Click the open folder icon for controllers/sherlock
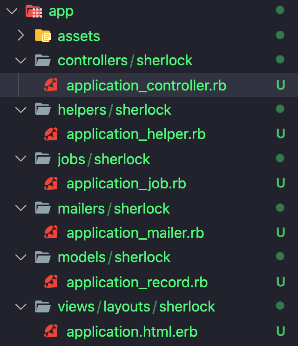The height and width of the screenshot is (346, 298). (43, 60)
